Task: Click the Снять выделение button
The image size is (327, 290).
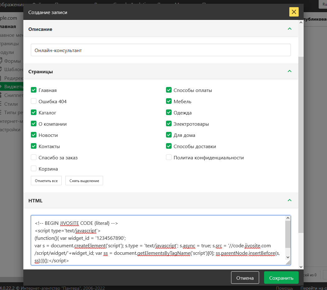Action: coord(84,181)
